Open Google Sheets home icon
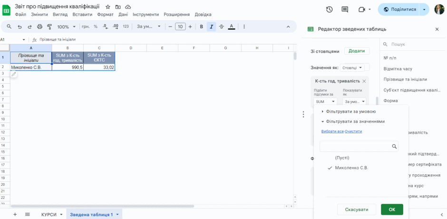Screen dimensions: 447x219 [x=6, y=10]
